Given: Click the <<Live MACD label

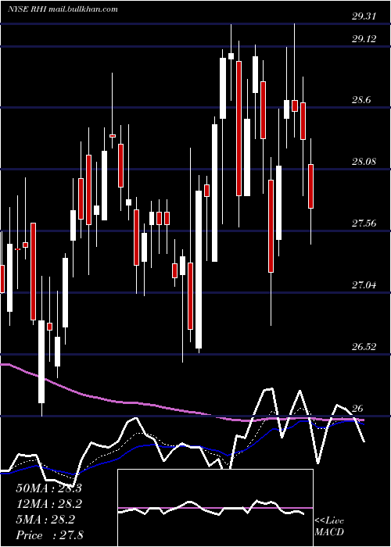Looking at the screenshot, I should [x=329, y=527].
